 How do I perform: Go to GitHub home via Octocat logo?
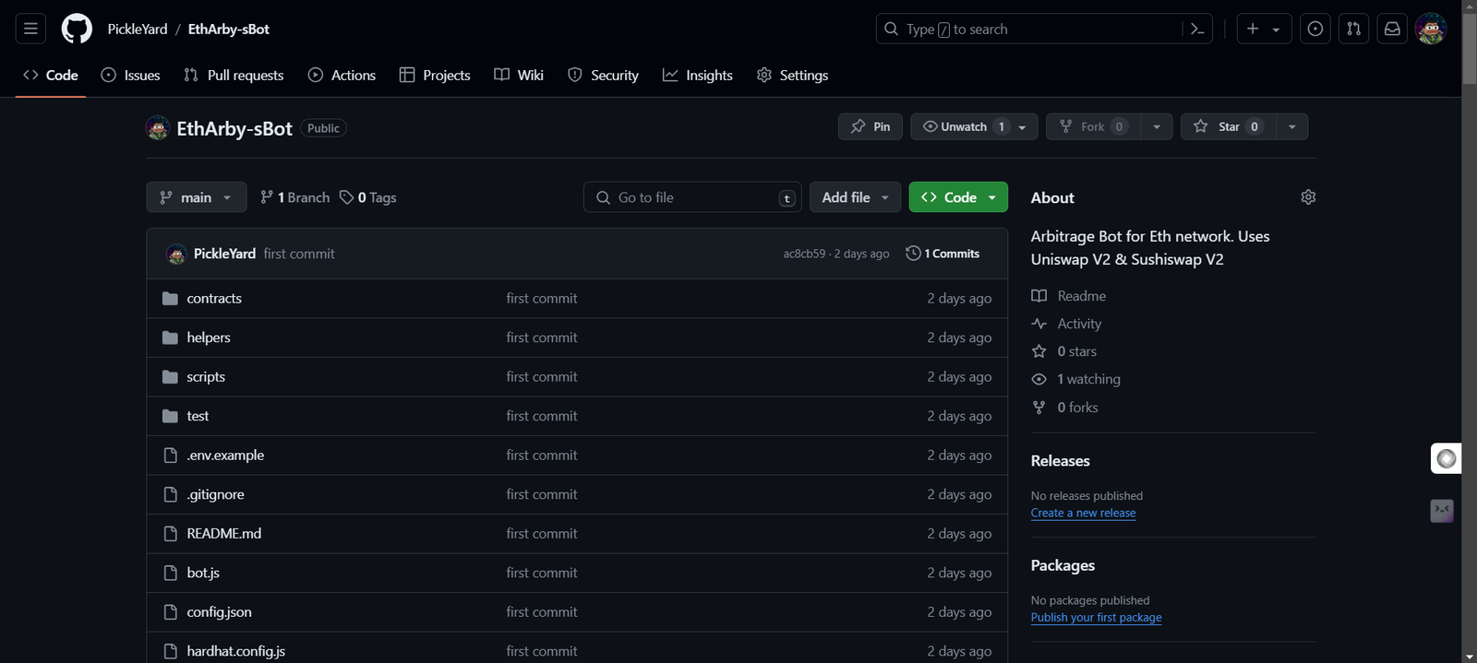[77, 29]
